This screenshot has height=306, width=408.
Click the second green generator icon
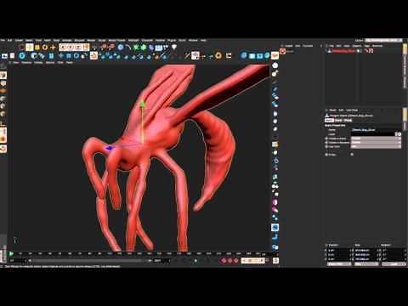[144, 48]
